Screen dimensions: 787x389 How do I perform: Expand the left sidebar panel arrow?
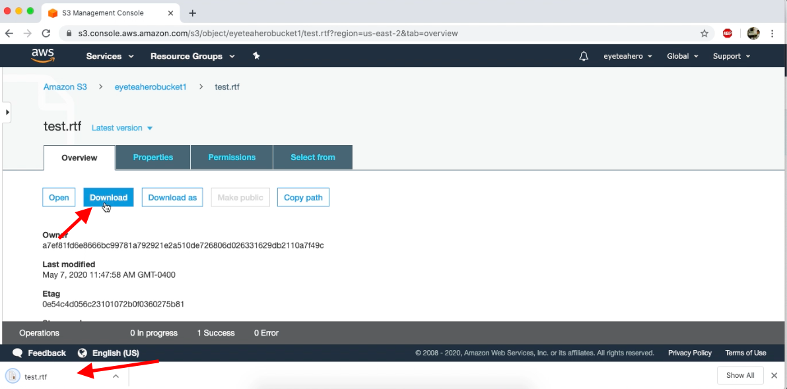(7, 112)
